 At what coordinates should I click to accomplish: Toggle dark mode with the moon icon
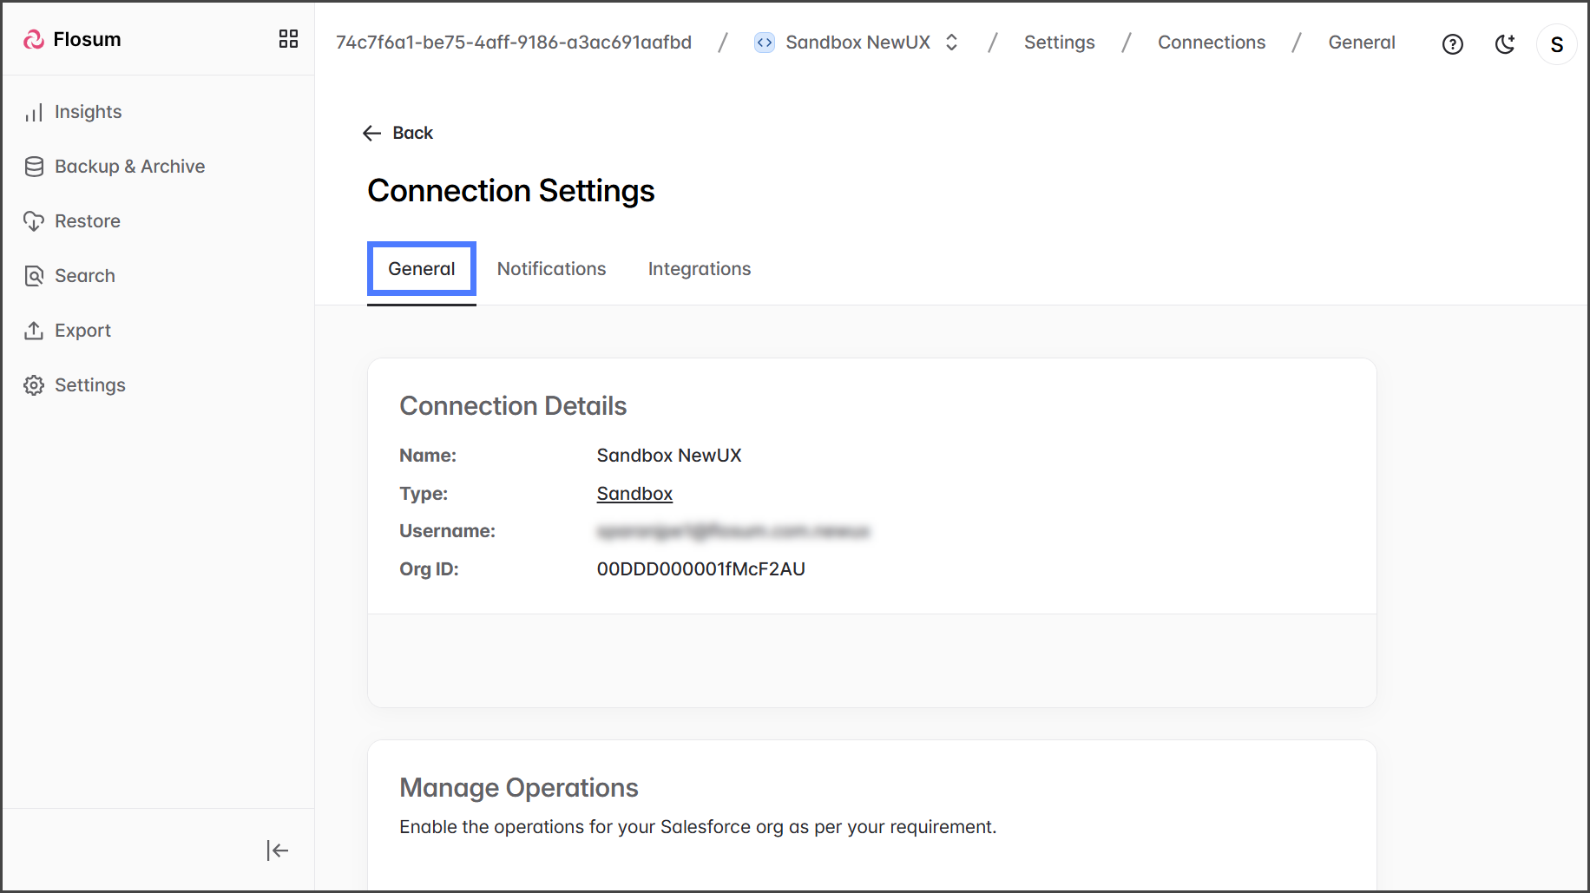(x=1505, y=44)
